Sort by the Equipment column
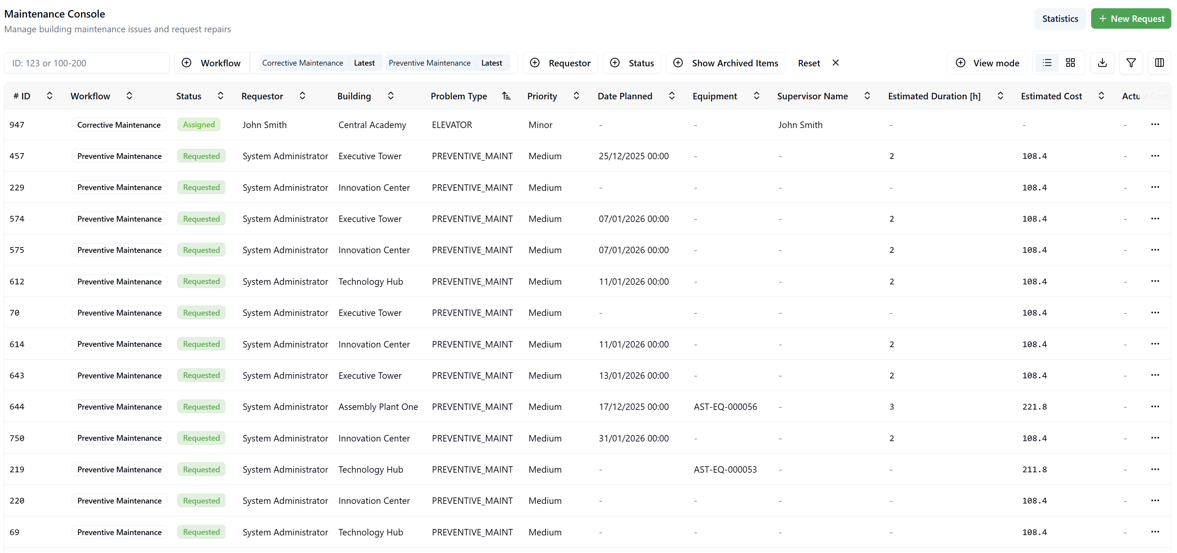Image resolution: width=1177 pixels, height=553 pixels. pyautogui.click(x=757, y=96)
